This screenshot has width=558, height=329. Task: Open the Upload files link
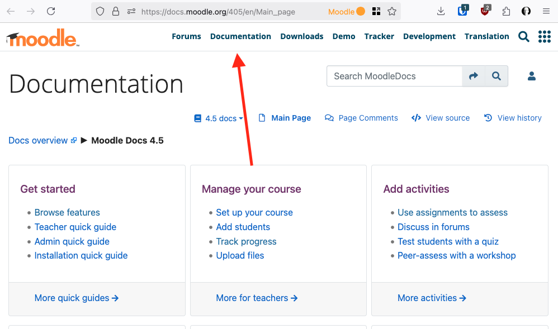point(240,255)
